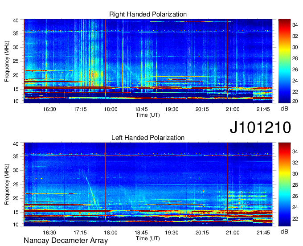The height and width of the screenshot is (246, 303).
Task: Click the Nancay Decameter Array caption
Action: click(66, 241)
